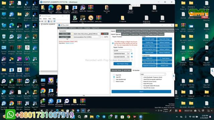The width and height of the screenshot is (214, 120).
Task: Collapse the DFT Pro side panel chevron
Action: (x=174, y=76)
